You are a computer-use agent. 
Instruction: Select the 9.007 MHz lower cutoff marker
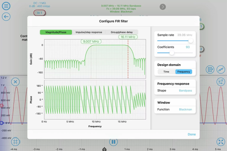point(91,42)
